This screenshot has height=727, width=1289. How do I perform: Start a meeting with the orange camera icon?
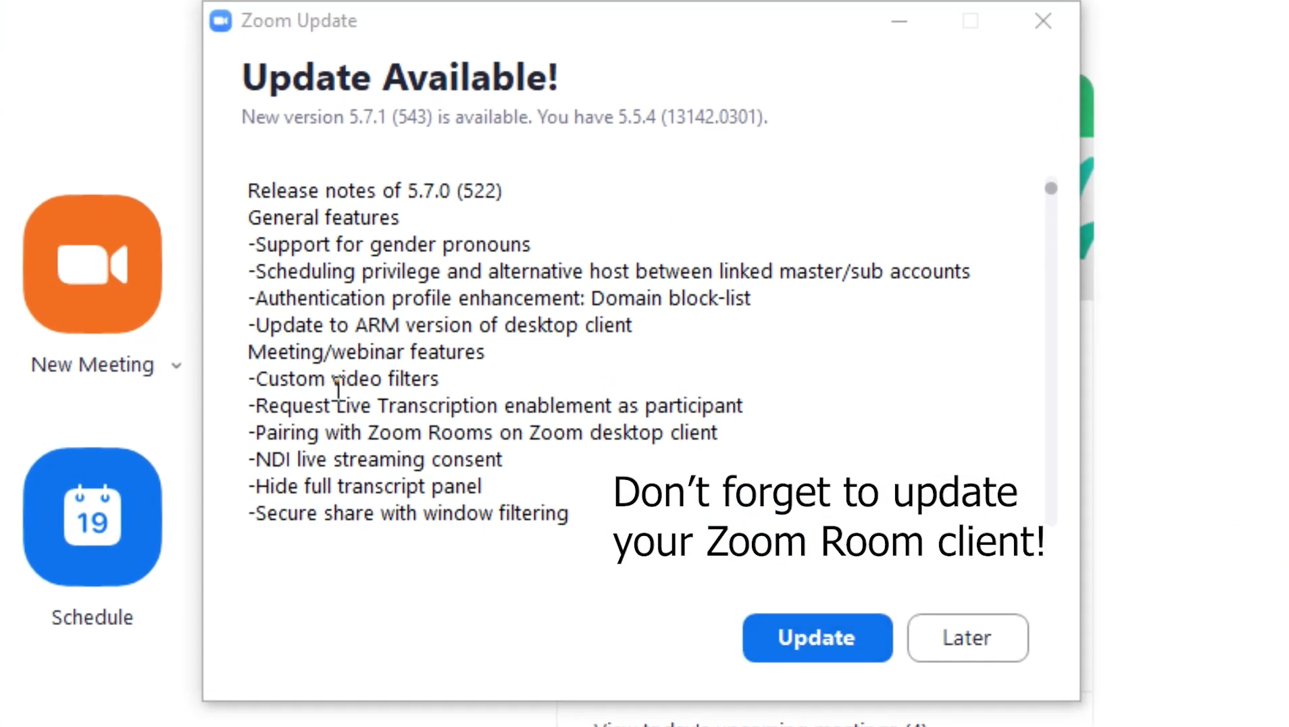[93, 264]
